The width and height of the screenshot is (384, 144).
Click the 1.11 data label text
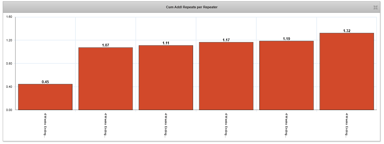click(x=166, y=43)
